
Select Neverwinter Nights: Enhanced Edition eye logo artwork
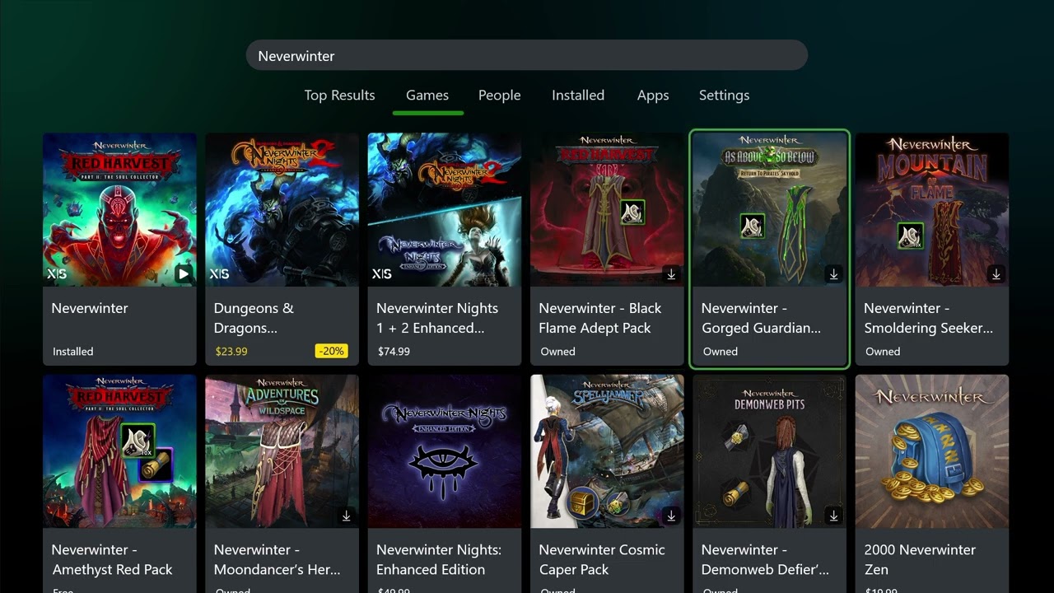(445, 451)
